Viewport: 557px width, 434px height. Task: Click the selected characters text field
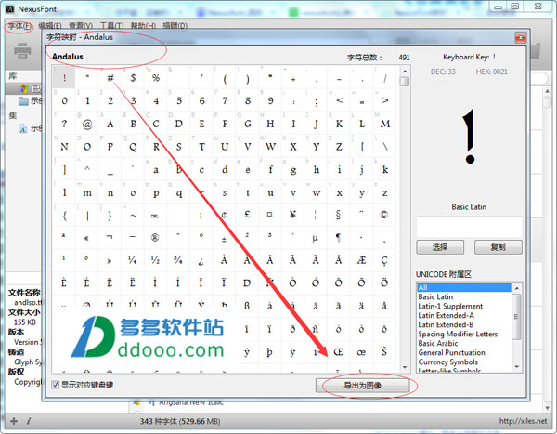pyautogui.click(x=469, y=228)
